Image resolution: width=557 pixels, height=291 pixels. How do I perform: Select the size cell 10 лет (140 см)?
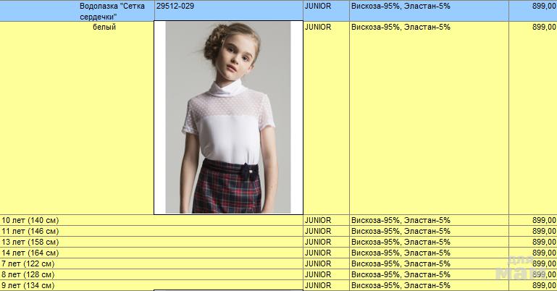point(30,220)
